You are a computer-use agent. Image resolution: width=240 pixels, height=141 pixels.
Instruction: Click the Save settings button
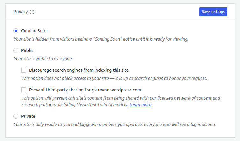[213, 12]
